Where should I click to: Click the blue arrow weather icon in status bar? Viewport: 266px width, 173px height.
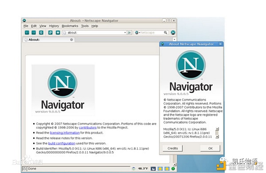pos(153,169)
